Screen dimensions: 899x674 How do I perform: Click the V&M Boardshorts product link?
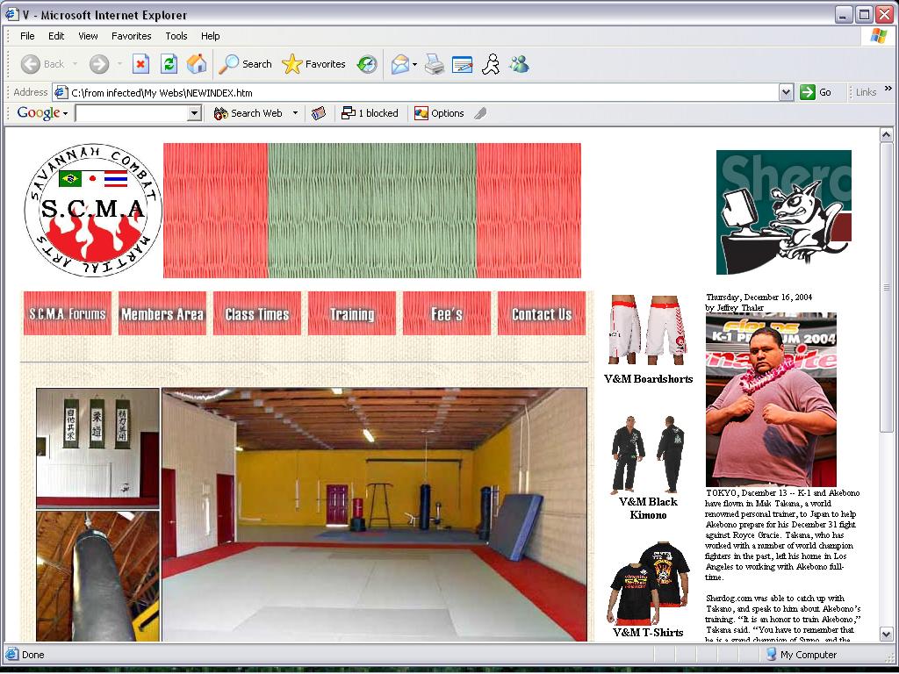648,379
